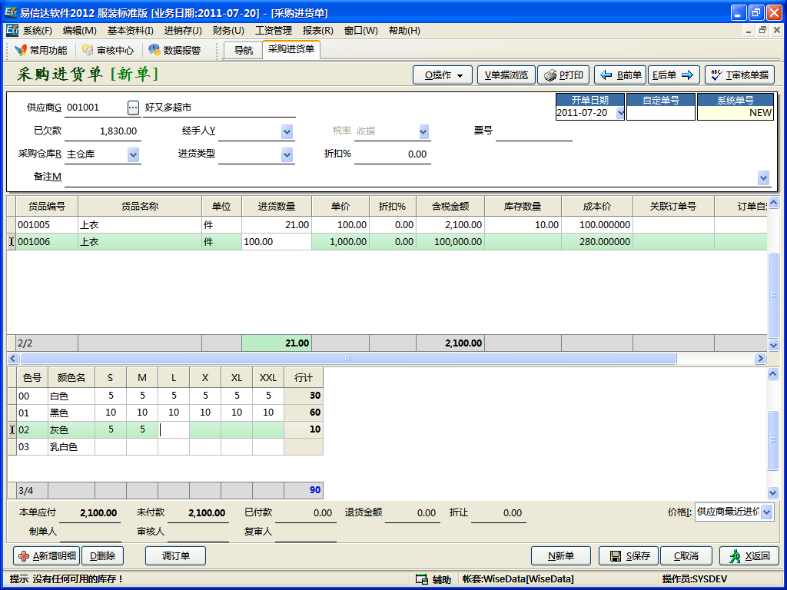Expand the 采购仓库 dropdown
The width and height of the screenshot is (787, 590).
click(x=133, y=155)
